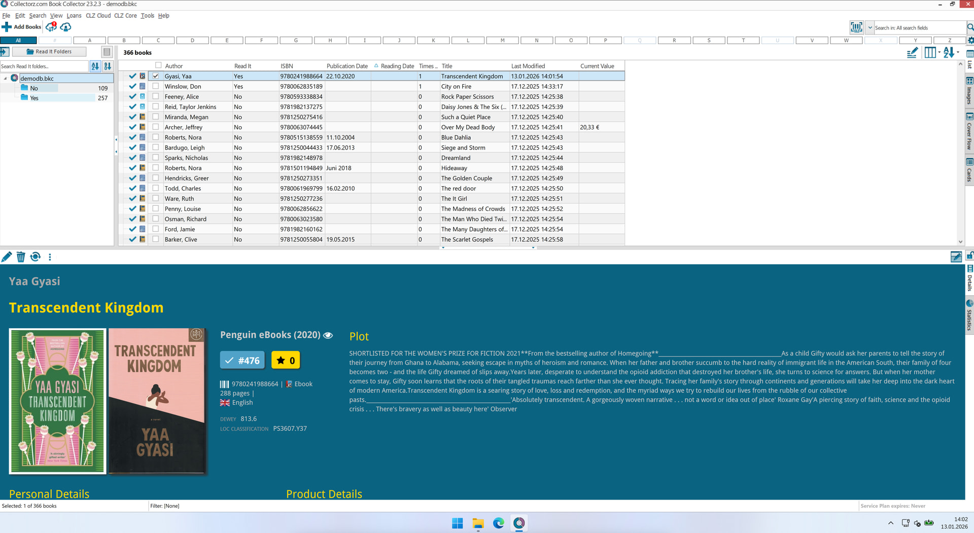Viewport: 974px width, 533px height.
Task: Sort folders by count icon
Action: tap(108, 66)
